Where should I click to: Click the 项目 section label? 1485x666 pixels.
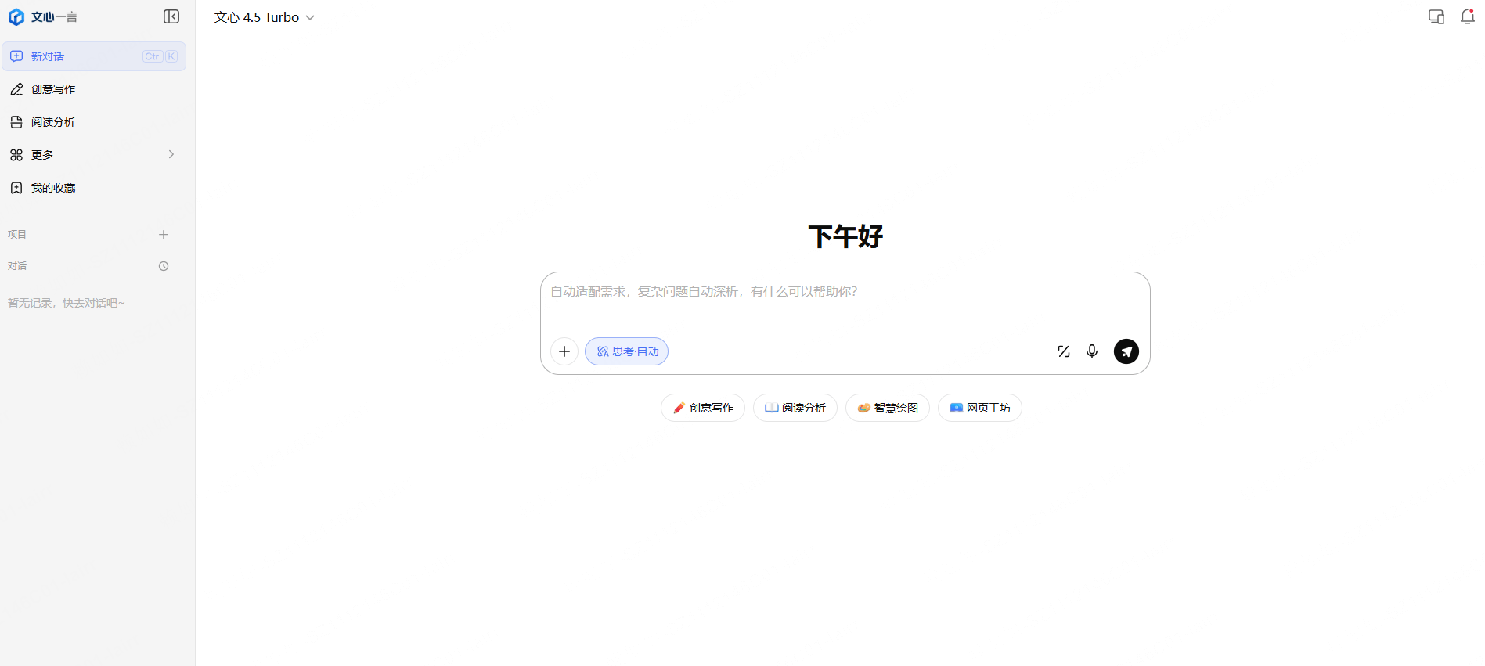[17, 235]
